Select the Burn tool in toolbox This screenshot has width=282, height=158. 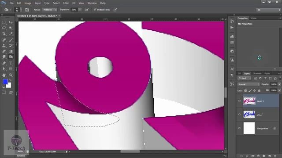tap(11, 57)
